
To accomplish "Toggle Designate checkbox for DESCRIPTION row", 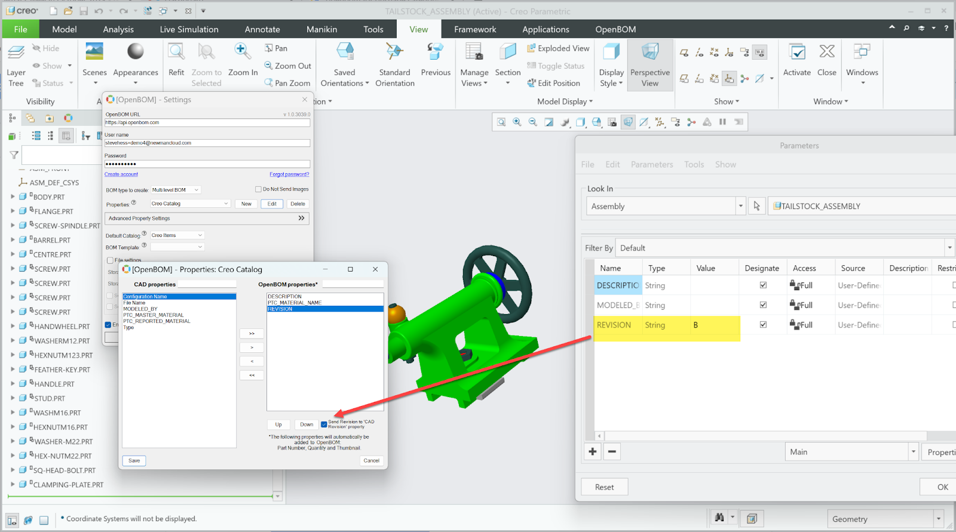I will click(x=763, y=285).
